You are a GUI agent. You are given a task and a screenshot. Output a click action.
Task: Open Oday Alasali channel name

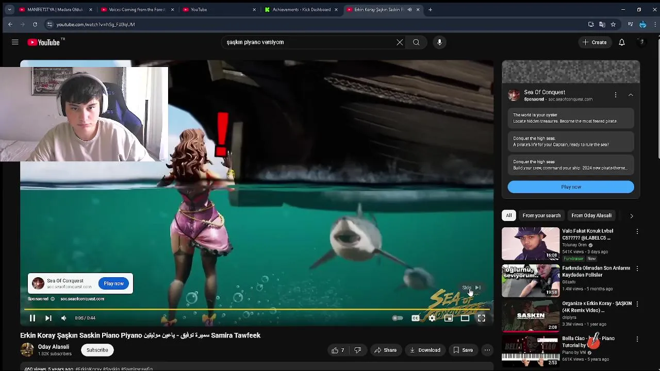coord(53,347)
